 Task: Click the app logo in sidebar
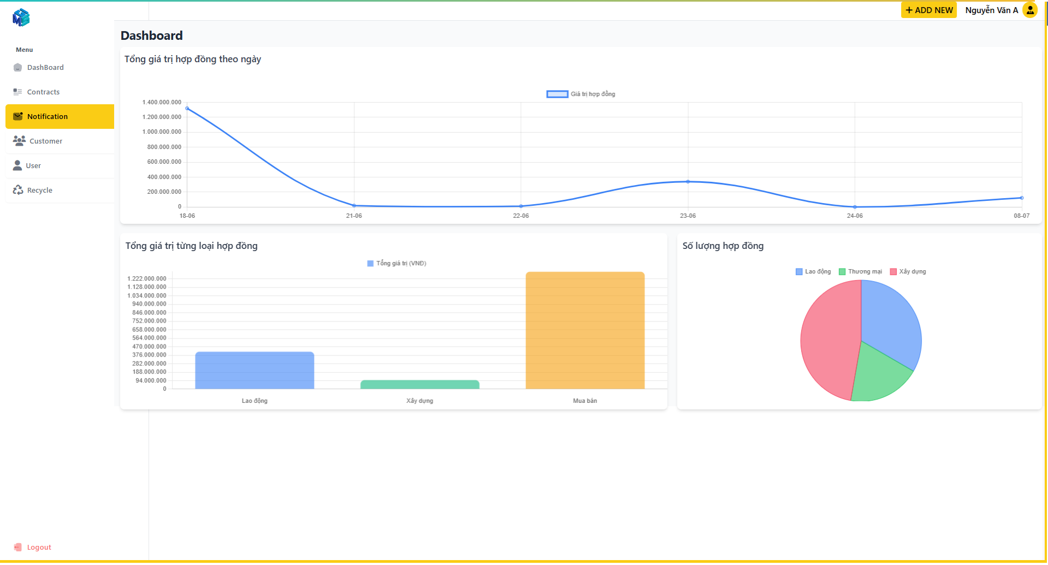21,17
